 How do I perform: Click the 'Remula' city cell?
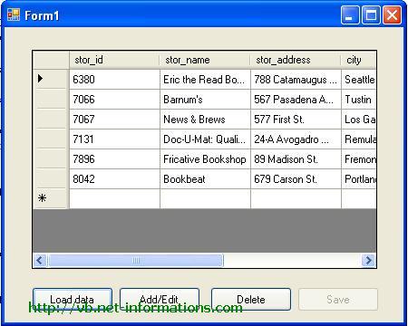click(359, 139)
